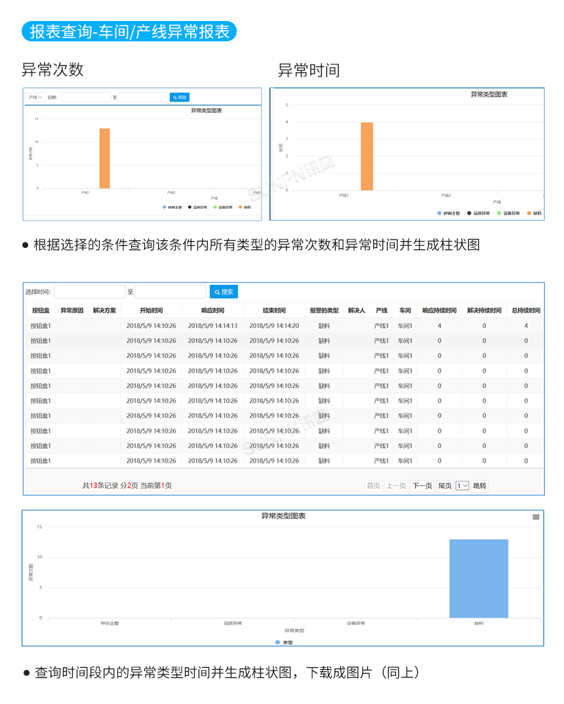Sort by the 产线 table column header
The width and height of the screenshot is (564, 704).
(382, 311)
